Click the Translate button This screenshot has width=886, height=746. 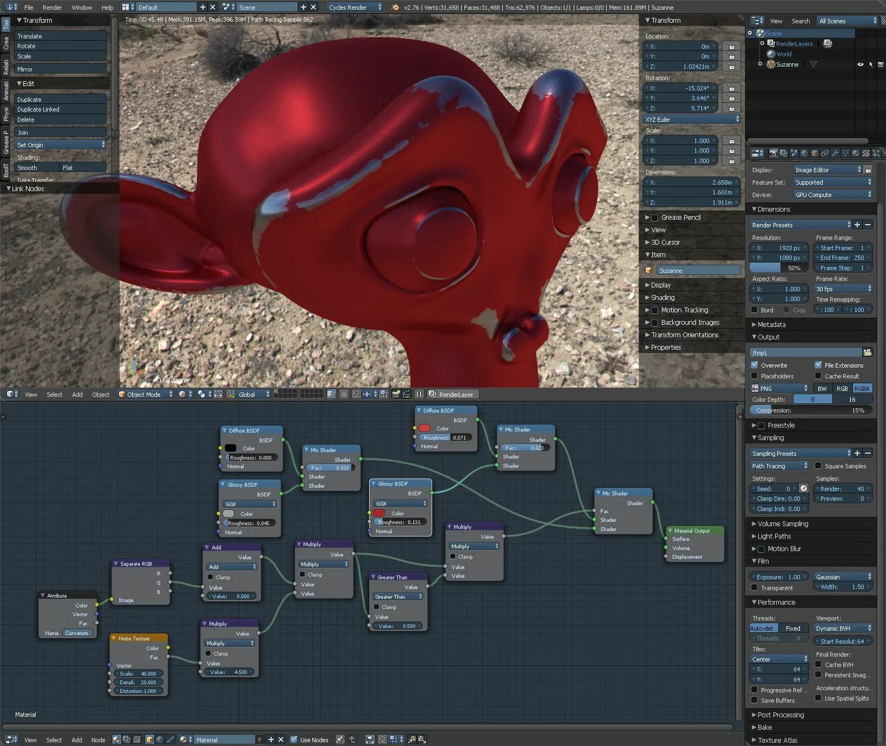[60, 36]
